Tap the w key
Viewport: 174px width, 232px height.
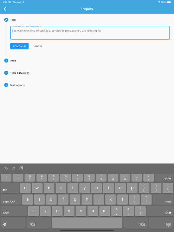[x=37, y=188]
